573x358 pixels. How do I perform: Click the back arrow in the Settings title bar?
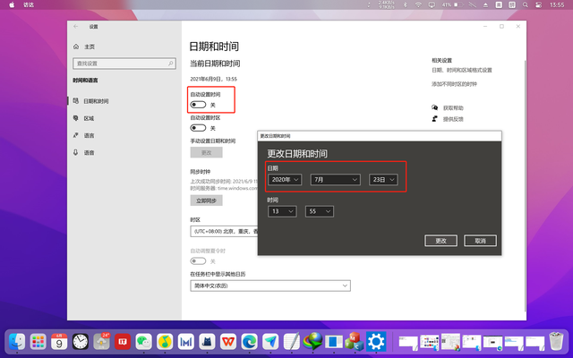coord(75,26)
